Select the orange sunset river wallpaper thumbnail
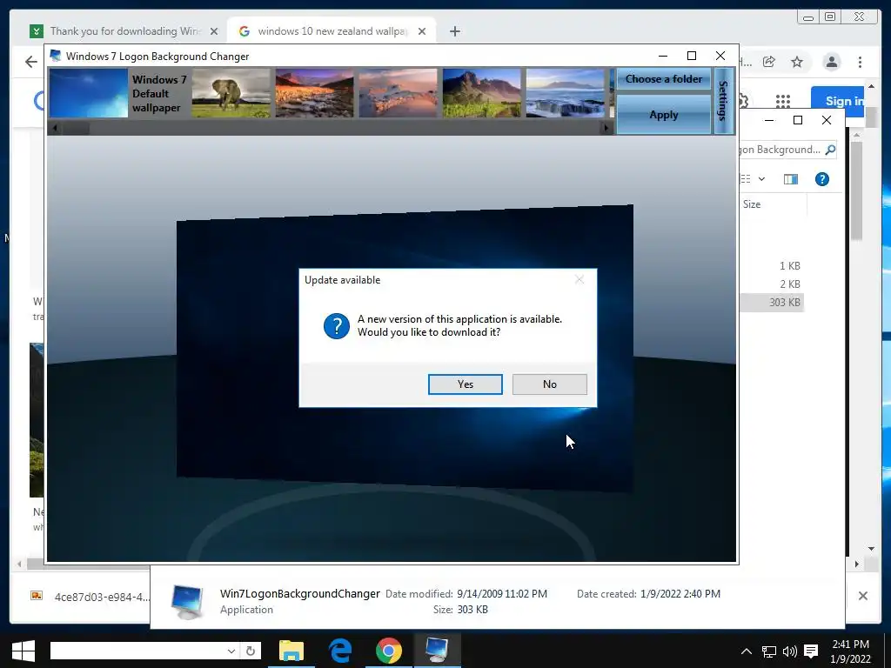This screenshot has height=668, width=891. click(x=314, y=93)
